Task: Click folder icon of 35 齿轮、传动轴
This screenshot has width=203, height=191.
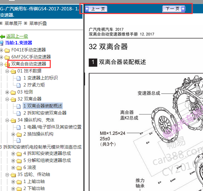Action: point(13,175)
